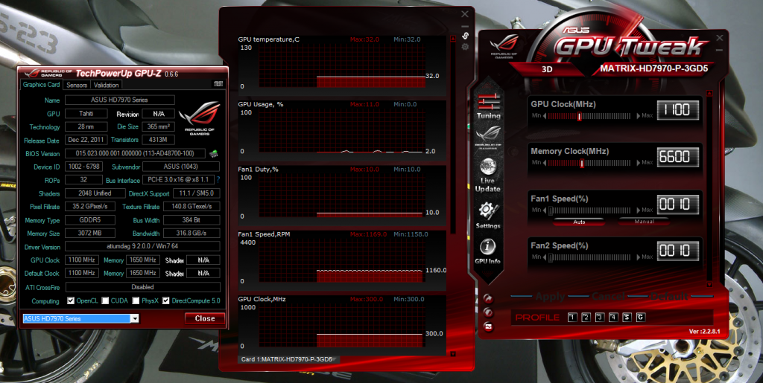763x383 pixels.
Task: Click the Fan2 Speed slider handle
Action: coord(551,258)
